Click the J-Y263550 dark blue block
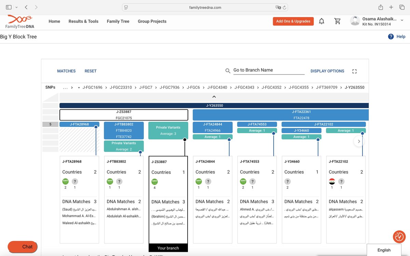The width and height of the screenshot is (410, 256). pyautogui.click(x=214, y=105)
